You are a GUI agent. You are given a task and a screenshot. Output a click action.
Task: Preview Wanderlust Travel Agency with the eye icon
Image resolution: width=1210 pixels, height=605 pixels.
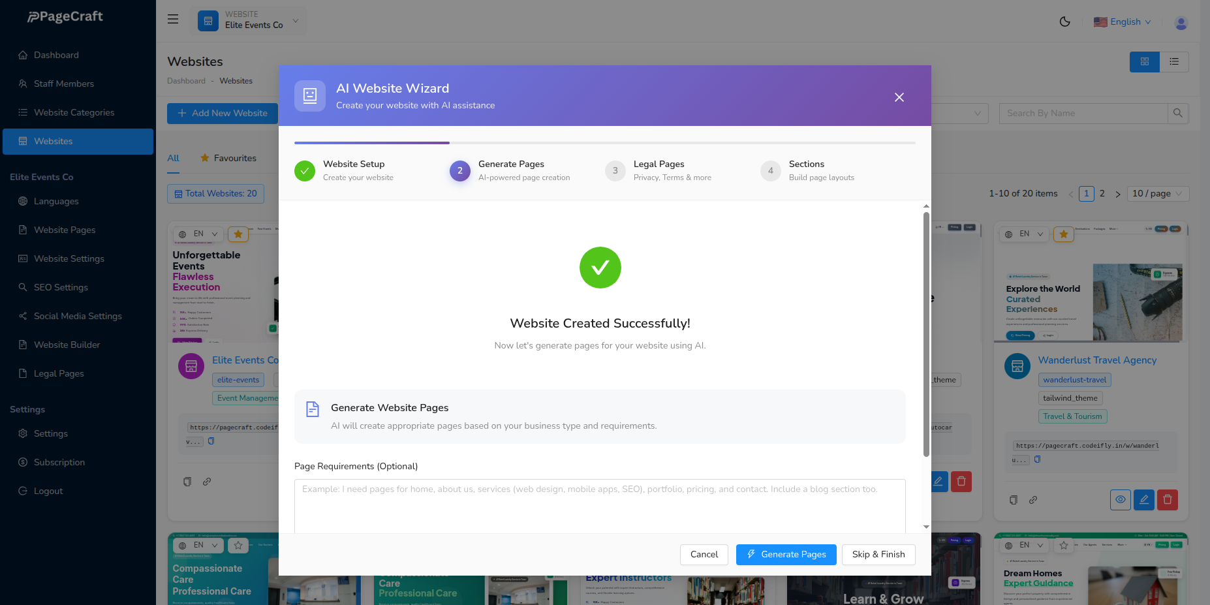(1121, 499)
